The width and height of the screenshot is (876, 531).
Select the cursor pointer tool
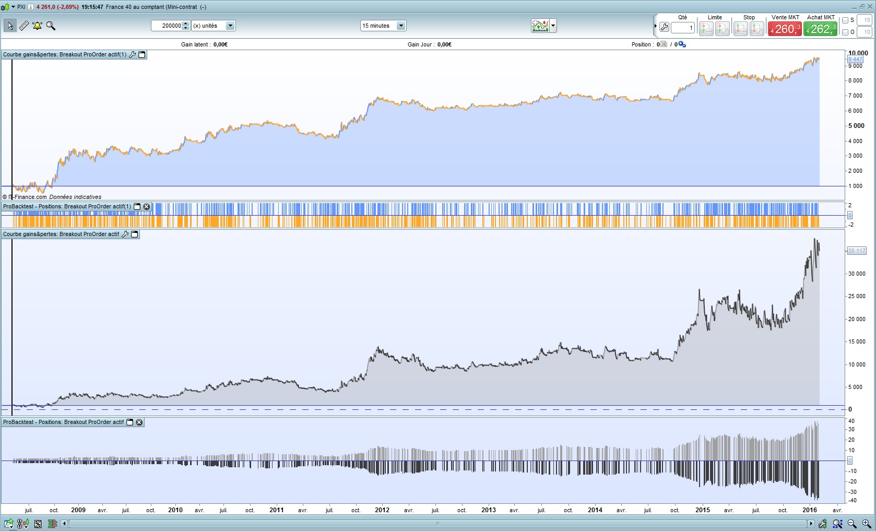pyautogui.click(x=10, y=26)
